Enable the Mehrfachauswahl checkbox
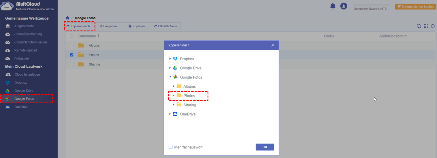437x158 pixels. [171, 147]
